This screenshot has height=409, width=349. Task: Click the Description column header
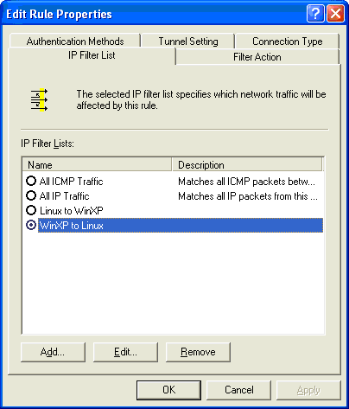[247, 165]
